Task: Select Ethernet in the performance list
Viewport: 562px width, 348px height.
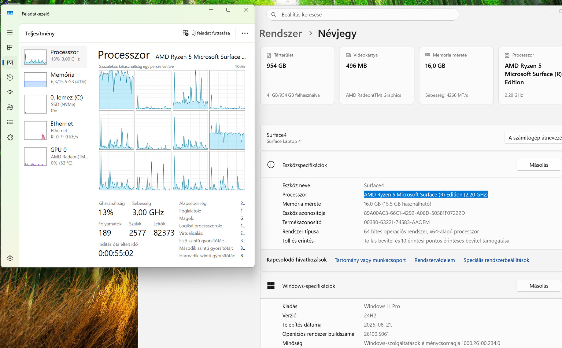Action: tap(54, 130)
